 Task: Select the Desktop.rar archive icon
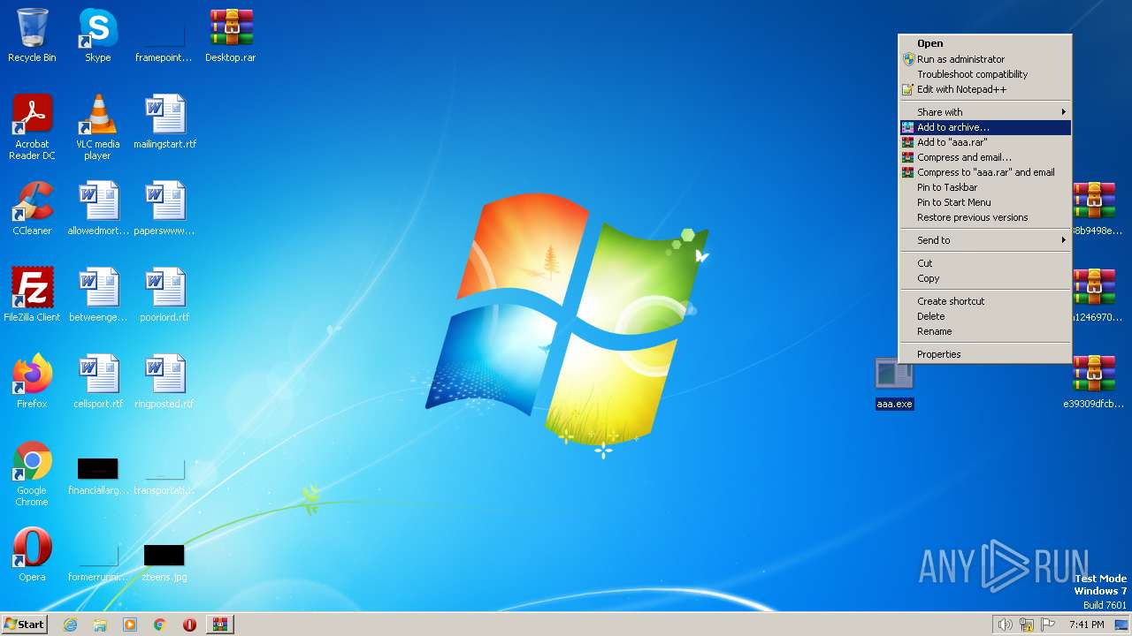coord(230,35)
